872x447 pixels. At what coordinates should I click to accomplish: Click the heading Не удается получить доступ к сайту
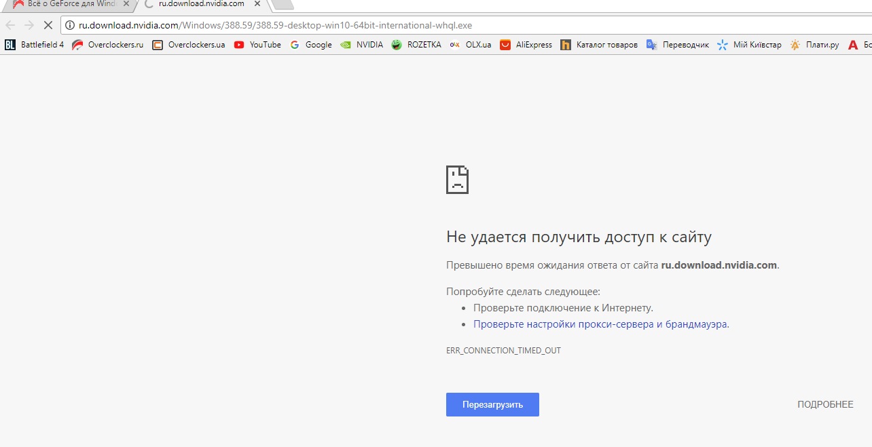click(x=579, y=237)
